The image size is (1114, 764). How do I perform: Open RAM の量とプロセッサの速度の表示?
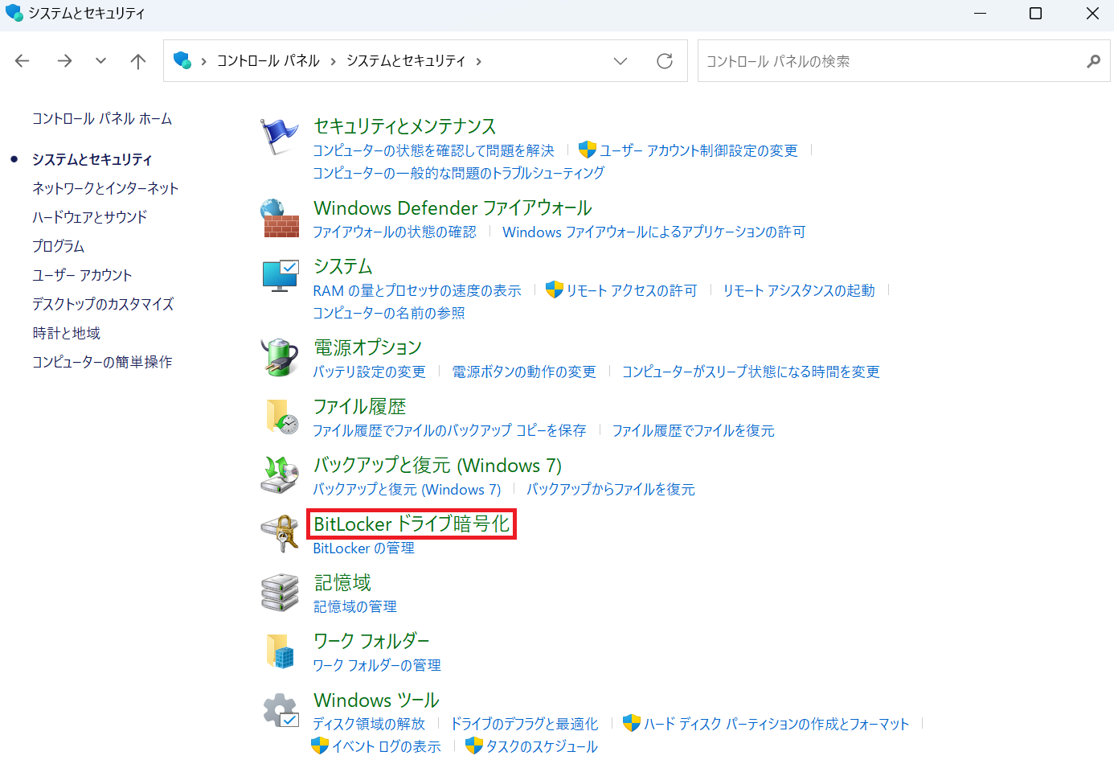(417, 290)
